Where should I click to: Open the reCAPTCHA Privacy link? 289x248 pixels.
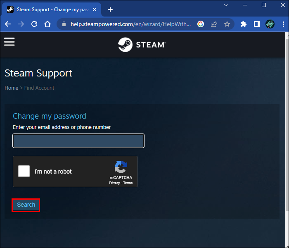tap(114, 183)
